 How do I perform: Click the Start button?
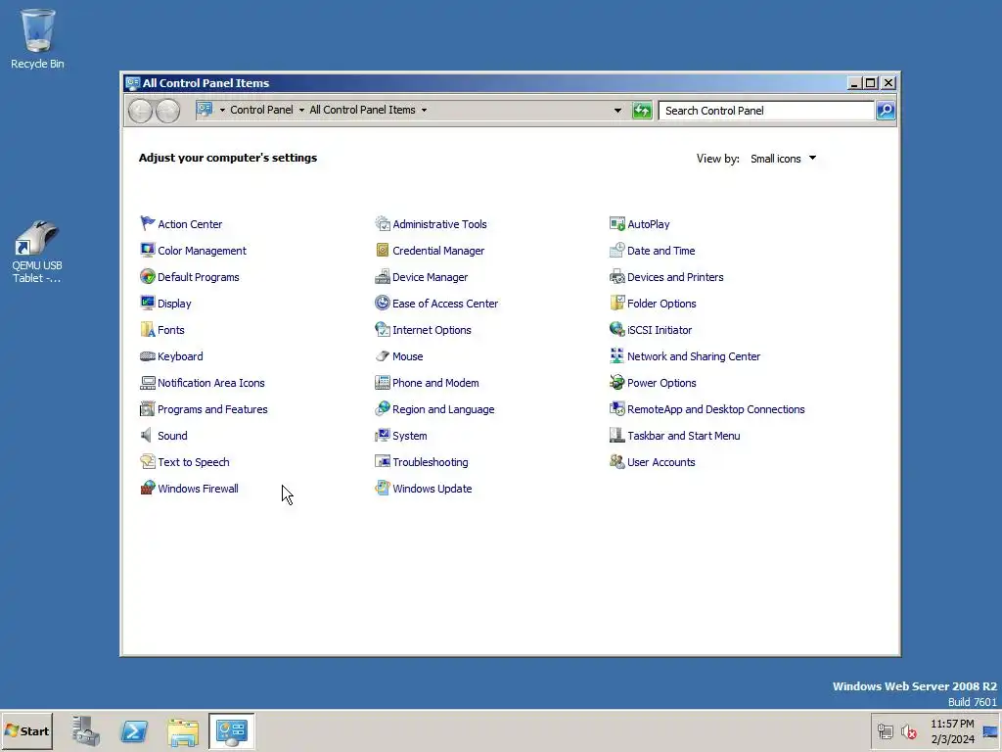(x=26, y=730)
